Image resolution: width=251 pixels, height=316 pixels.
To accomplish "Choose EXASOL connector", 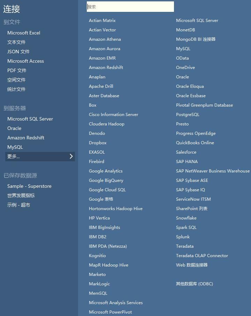I will (x=97, y=152).
